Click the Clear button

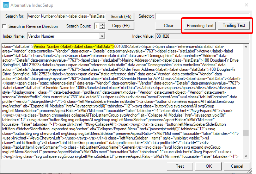(x=169, y=26)
